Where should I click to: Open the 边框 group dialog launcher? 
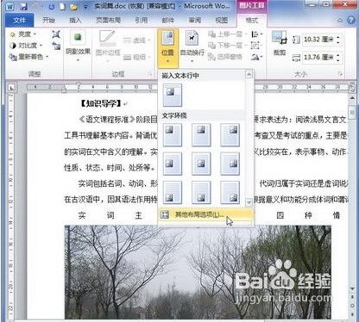click(x=150, y=74)
